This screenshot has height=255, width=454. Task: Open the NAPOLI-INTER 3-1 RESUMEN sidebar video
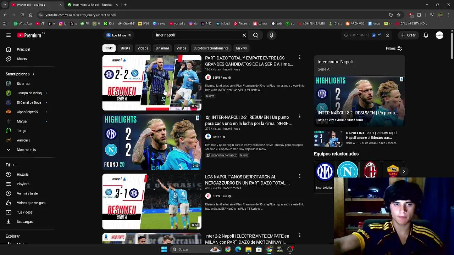[x=359, y=138]
